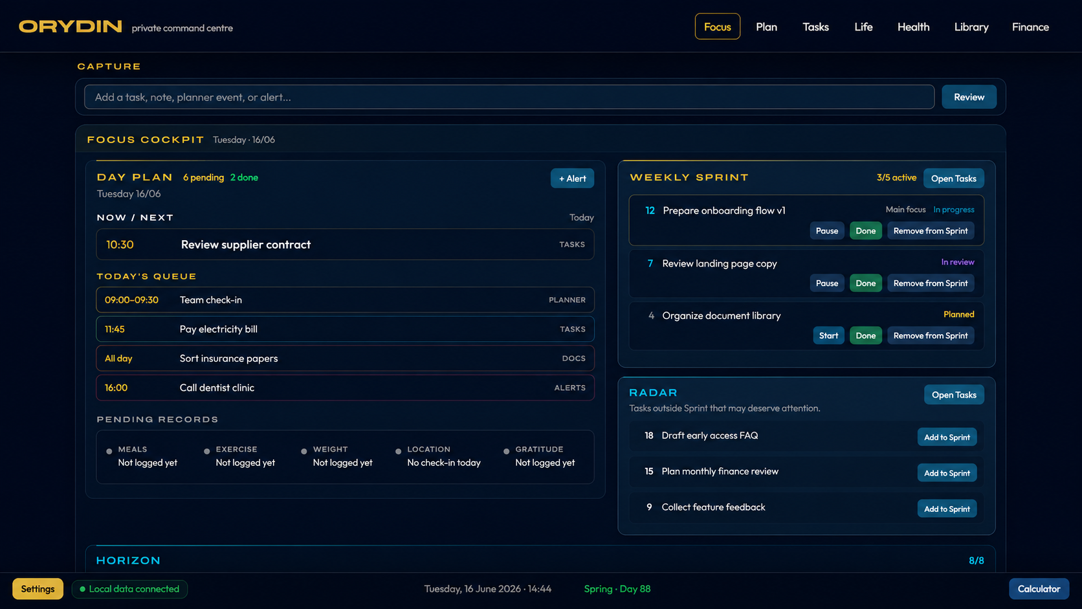The width and height of the screenshot is (1082, 609).
Task: Click the In review status label
Action: [957, 262]
